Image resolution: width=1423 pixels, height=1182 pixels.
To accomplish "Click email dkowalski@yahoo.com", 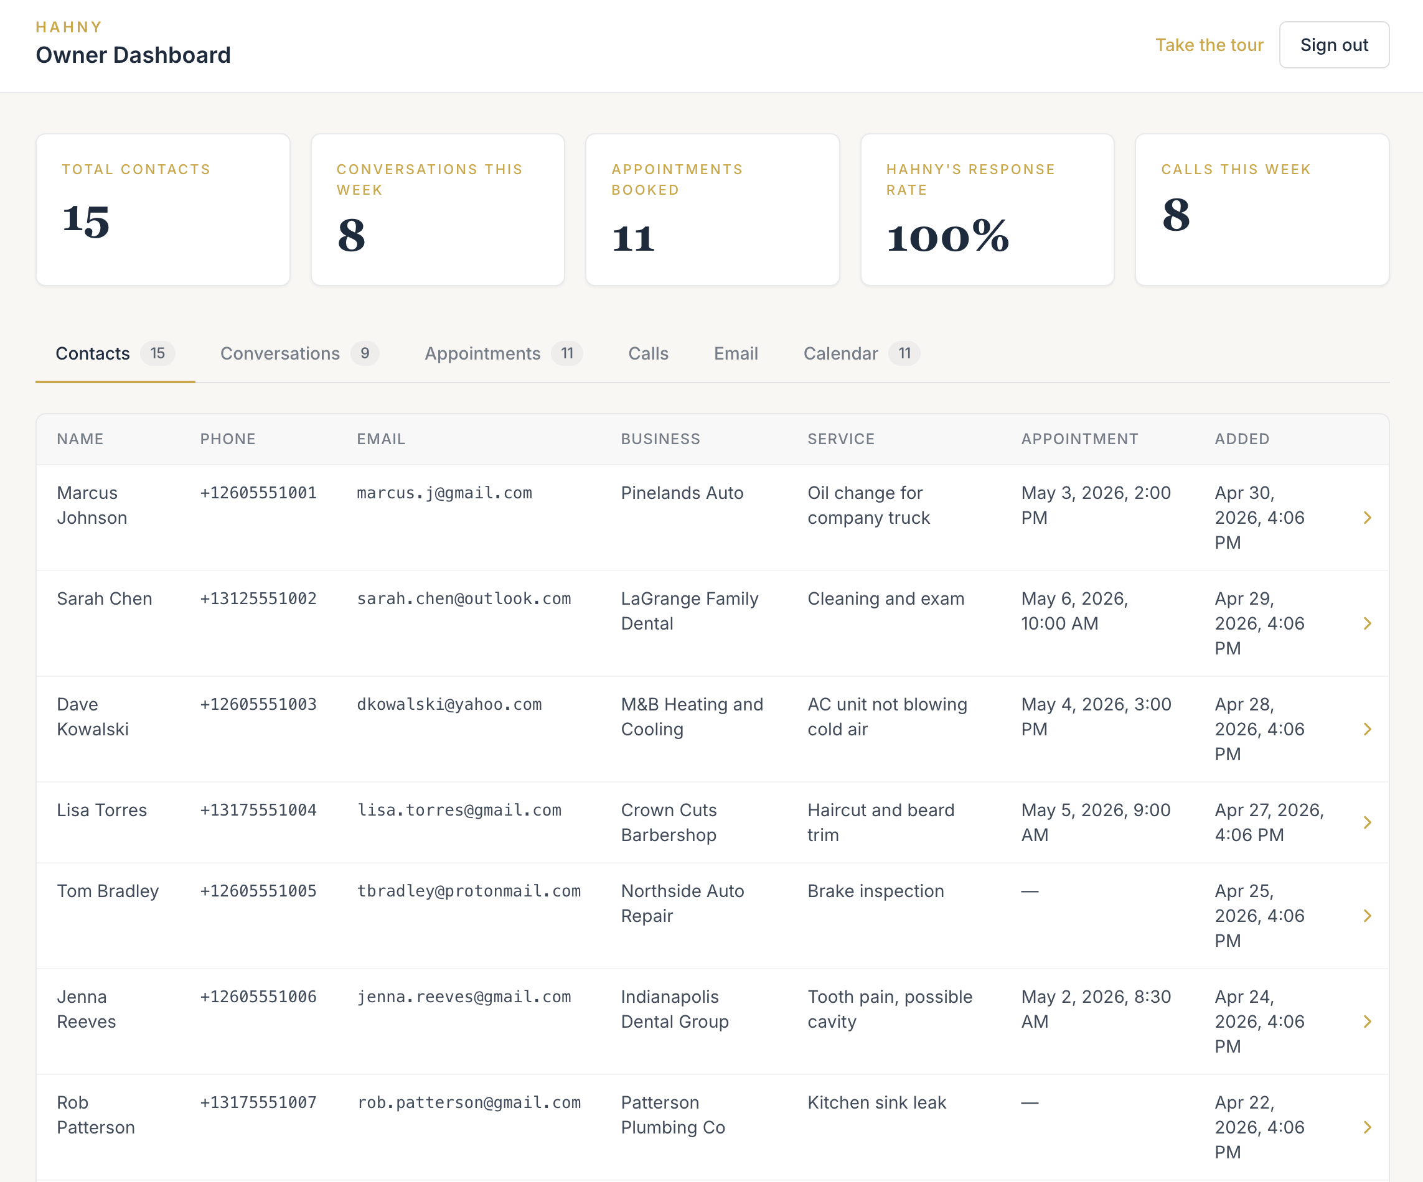I will [449, 704].
